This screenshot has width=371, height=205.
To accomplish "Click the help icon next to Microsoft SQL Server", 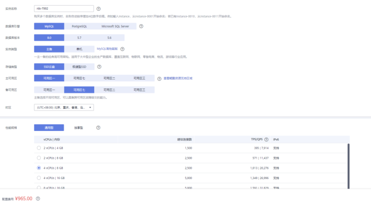I will coord(141,26).
